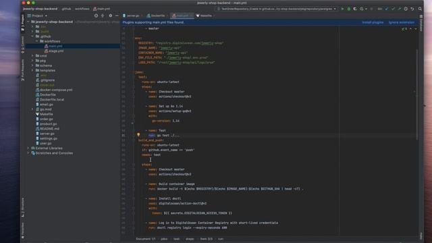This screenshot has width=432, height=243.
Task: Click 'steps' in bottom YAML breadcrumb
Action: click(190, 239)
